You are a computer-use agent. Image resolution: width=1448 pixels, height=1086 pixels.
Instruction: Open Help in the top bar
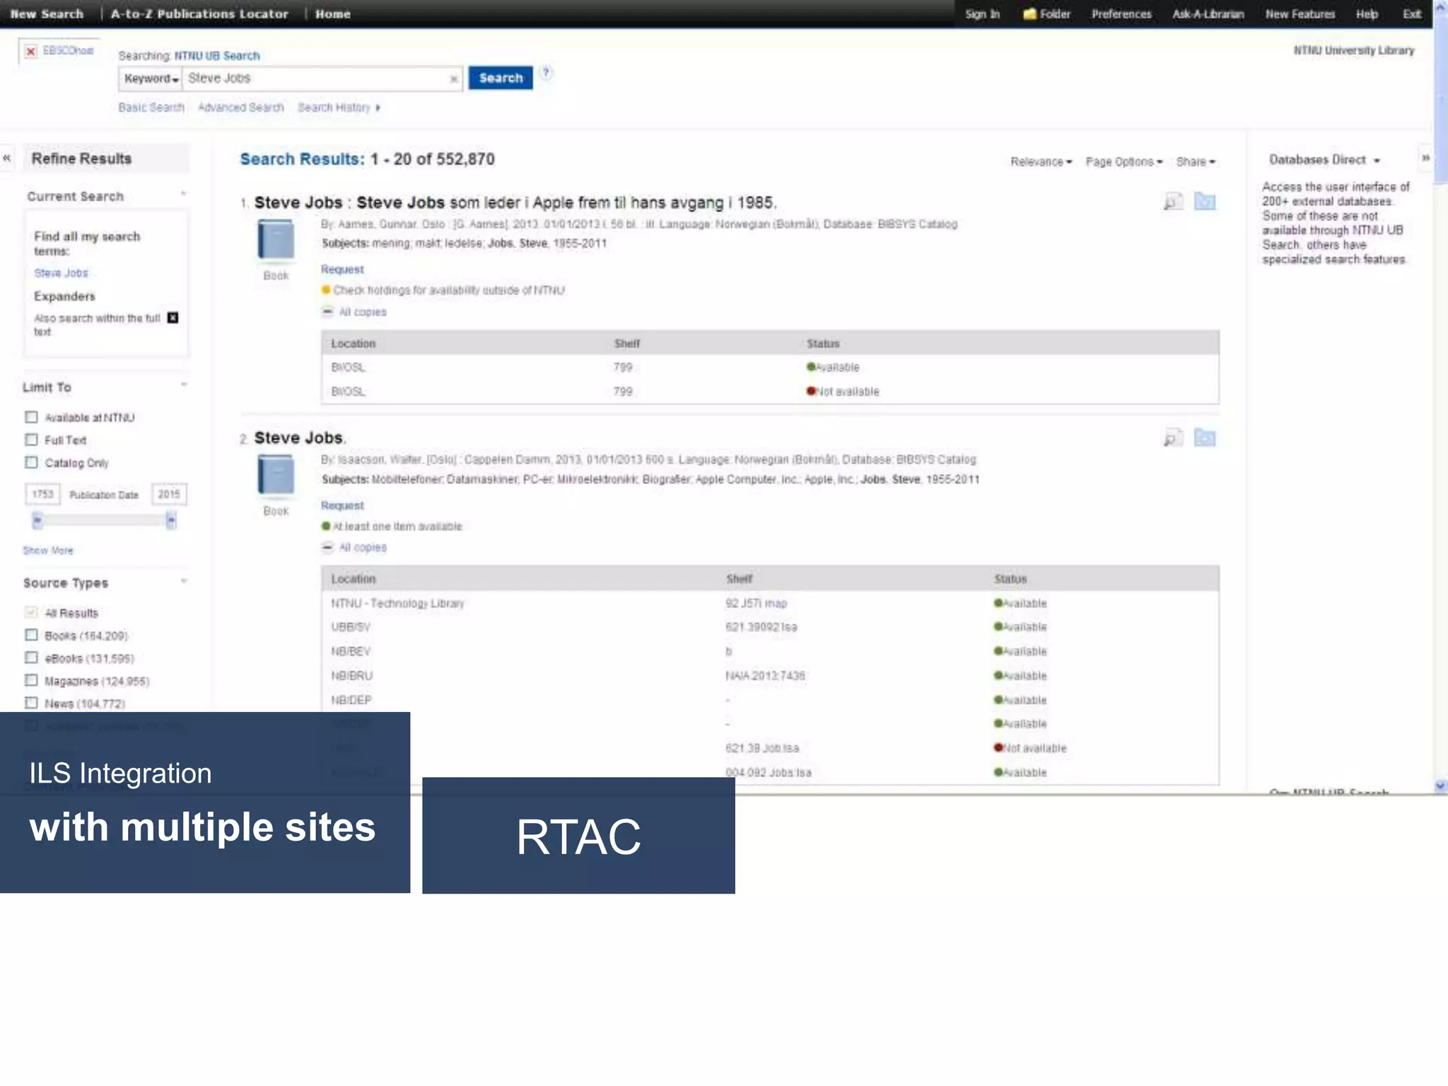(x=1367, y=14)
